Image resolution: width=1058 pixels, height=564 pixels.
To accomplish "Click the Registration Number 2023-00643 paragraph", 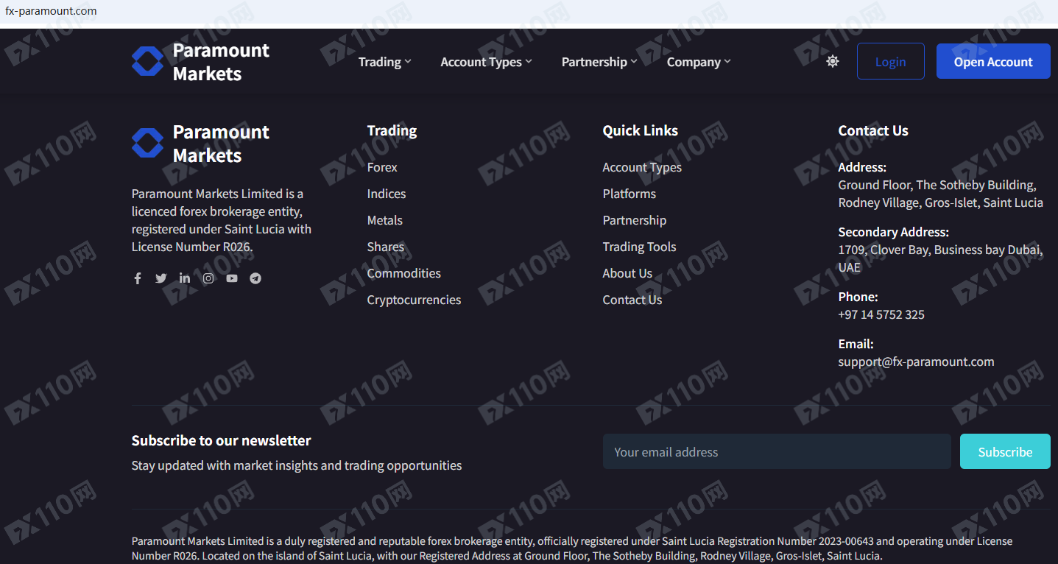I will pyautogui.click(x=572, y=549).
